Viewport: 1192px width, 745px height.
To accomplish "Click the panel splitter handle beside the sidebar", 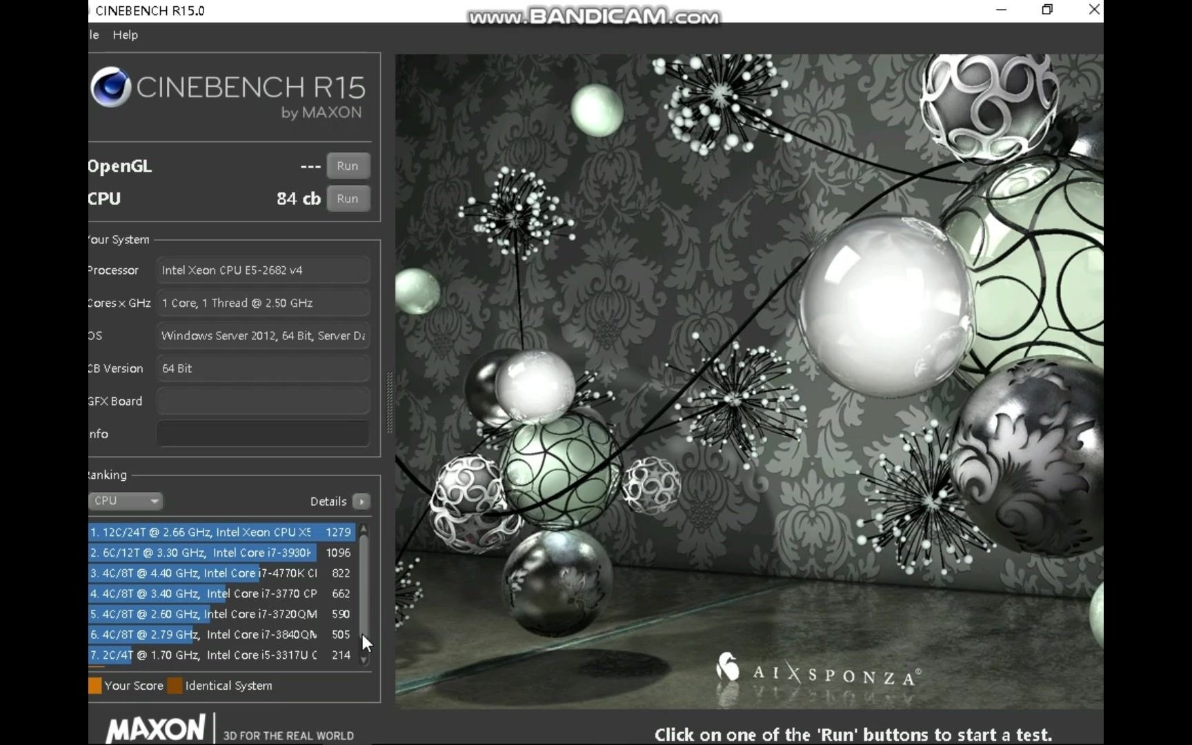I will [389, 403].
